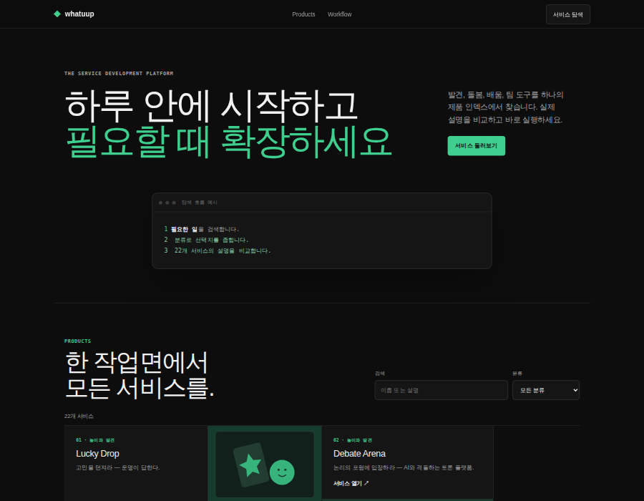Click the 02 놀이와 발견 tag on Debate Arena
Image resolution: width=644 pixels, height=501 pixels.
click(x=352, y=440)
